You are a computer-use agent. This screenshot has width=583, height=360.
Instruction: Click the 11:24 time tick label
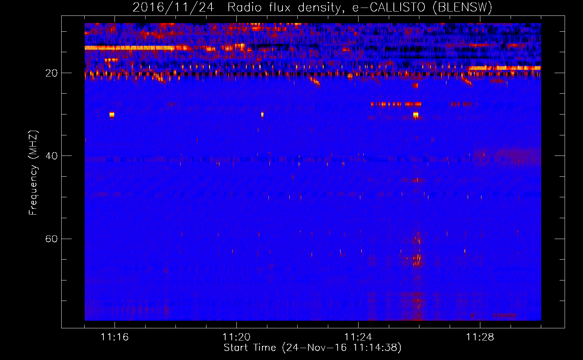pos(358,337)
